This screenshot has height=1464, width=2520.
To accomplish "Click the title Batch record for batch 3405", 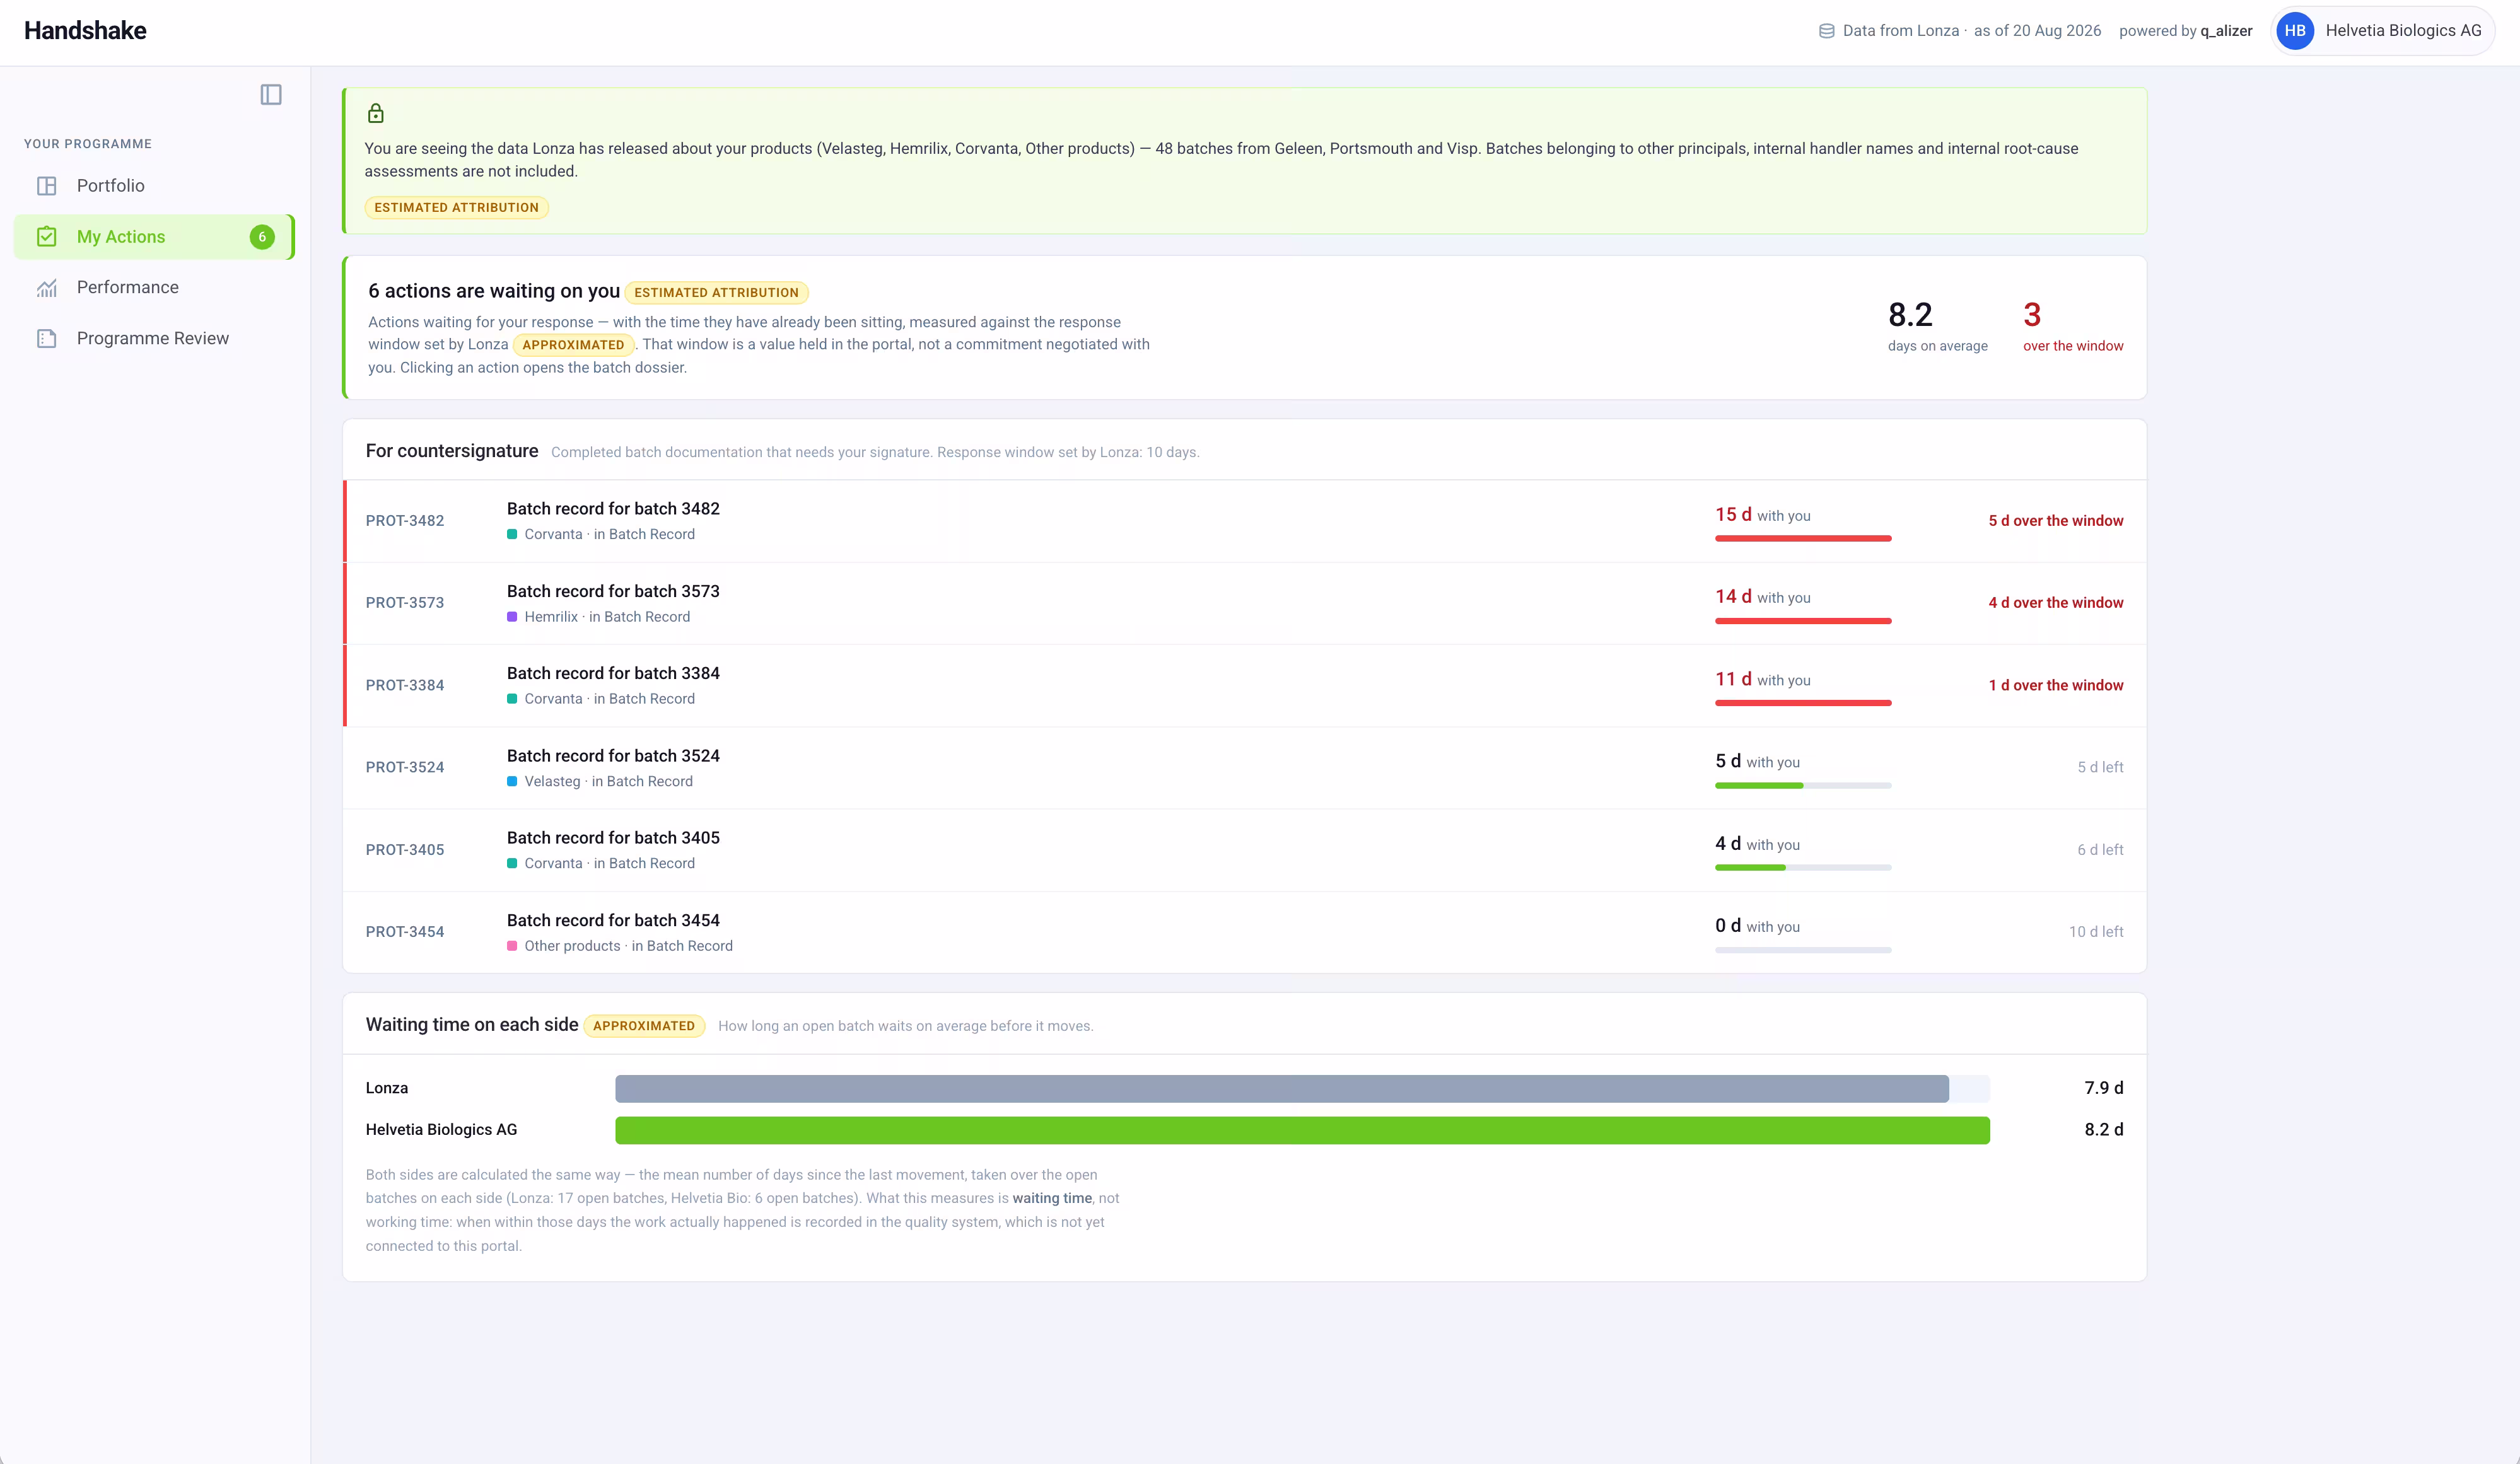I will (613, 838).
